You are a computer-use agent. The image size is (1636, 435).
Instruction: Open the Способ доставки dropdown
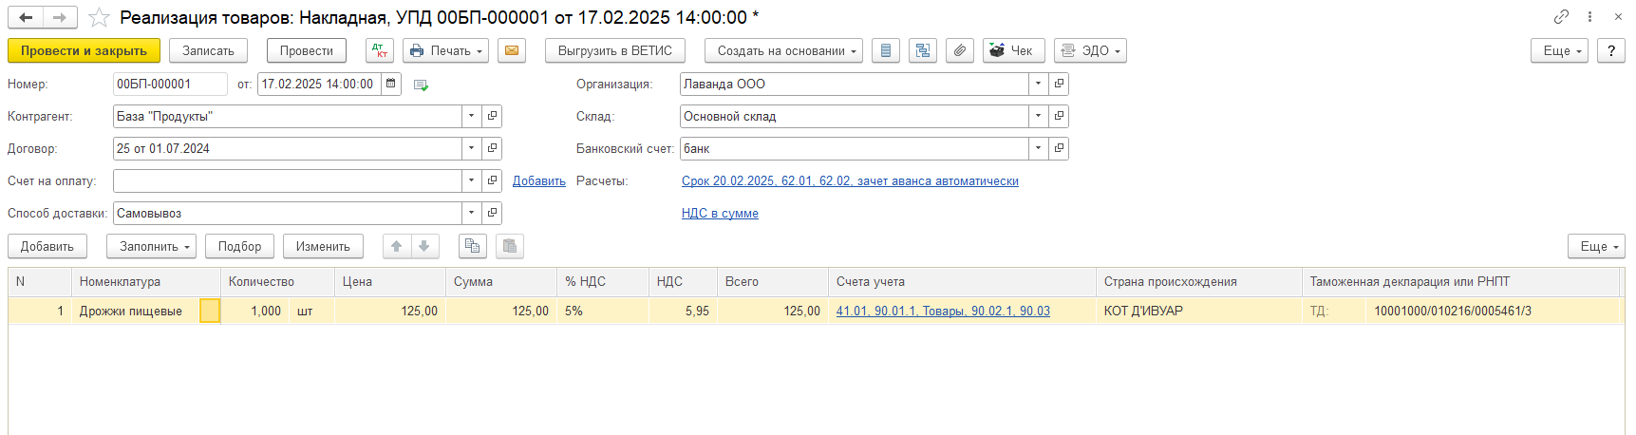tap(471, 213)
